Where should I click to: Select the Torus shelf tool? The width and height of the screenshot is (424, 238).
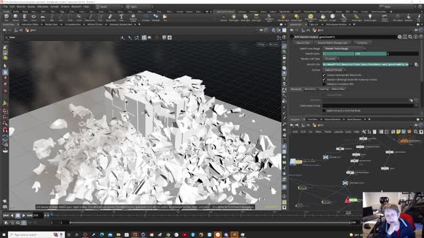click(x=34, y=18)
